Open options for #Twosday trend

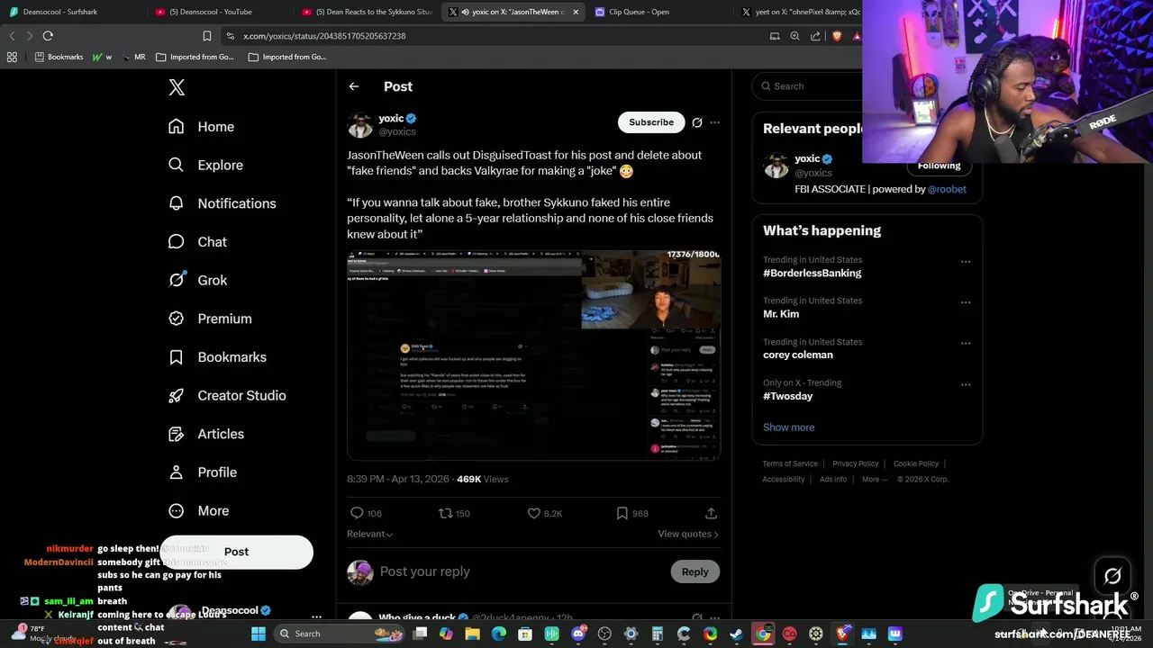(966, 385)
